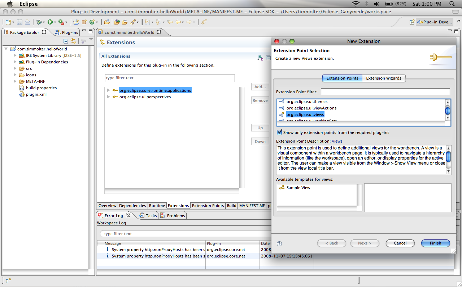Click the Back navigation arrow in toolbar
The height and width of the screenshot is (287, 462).
178,22
